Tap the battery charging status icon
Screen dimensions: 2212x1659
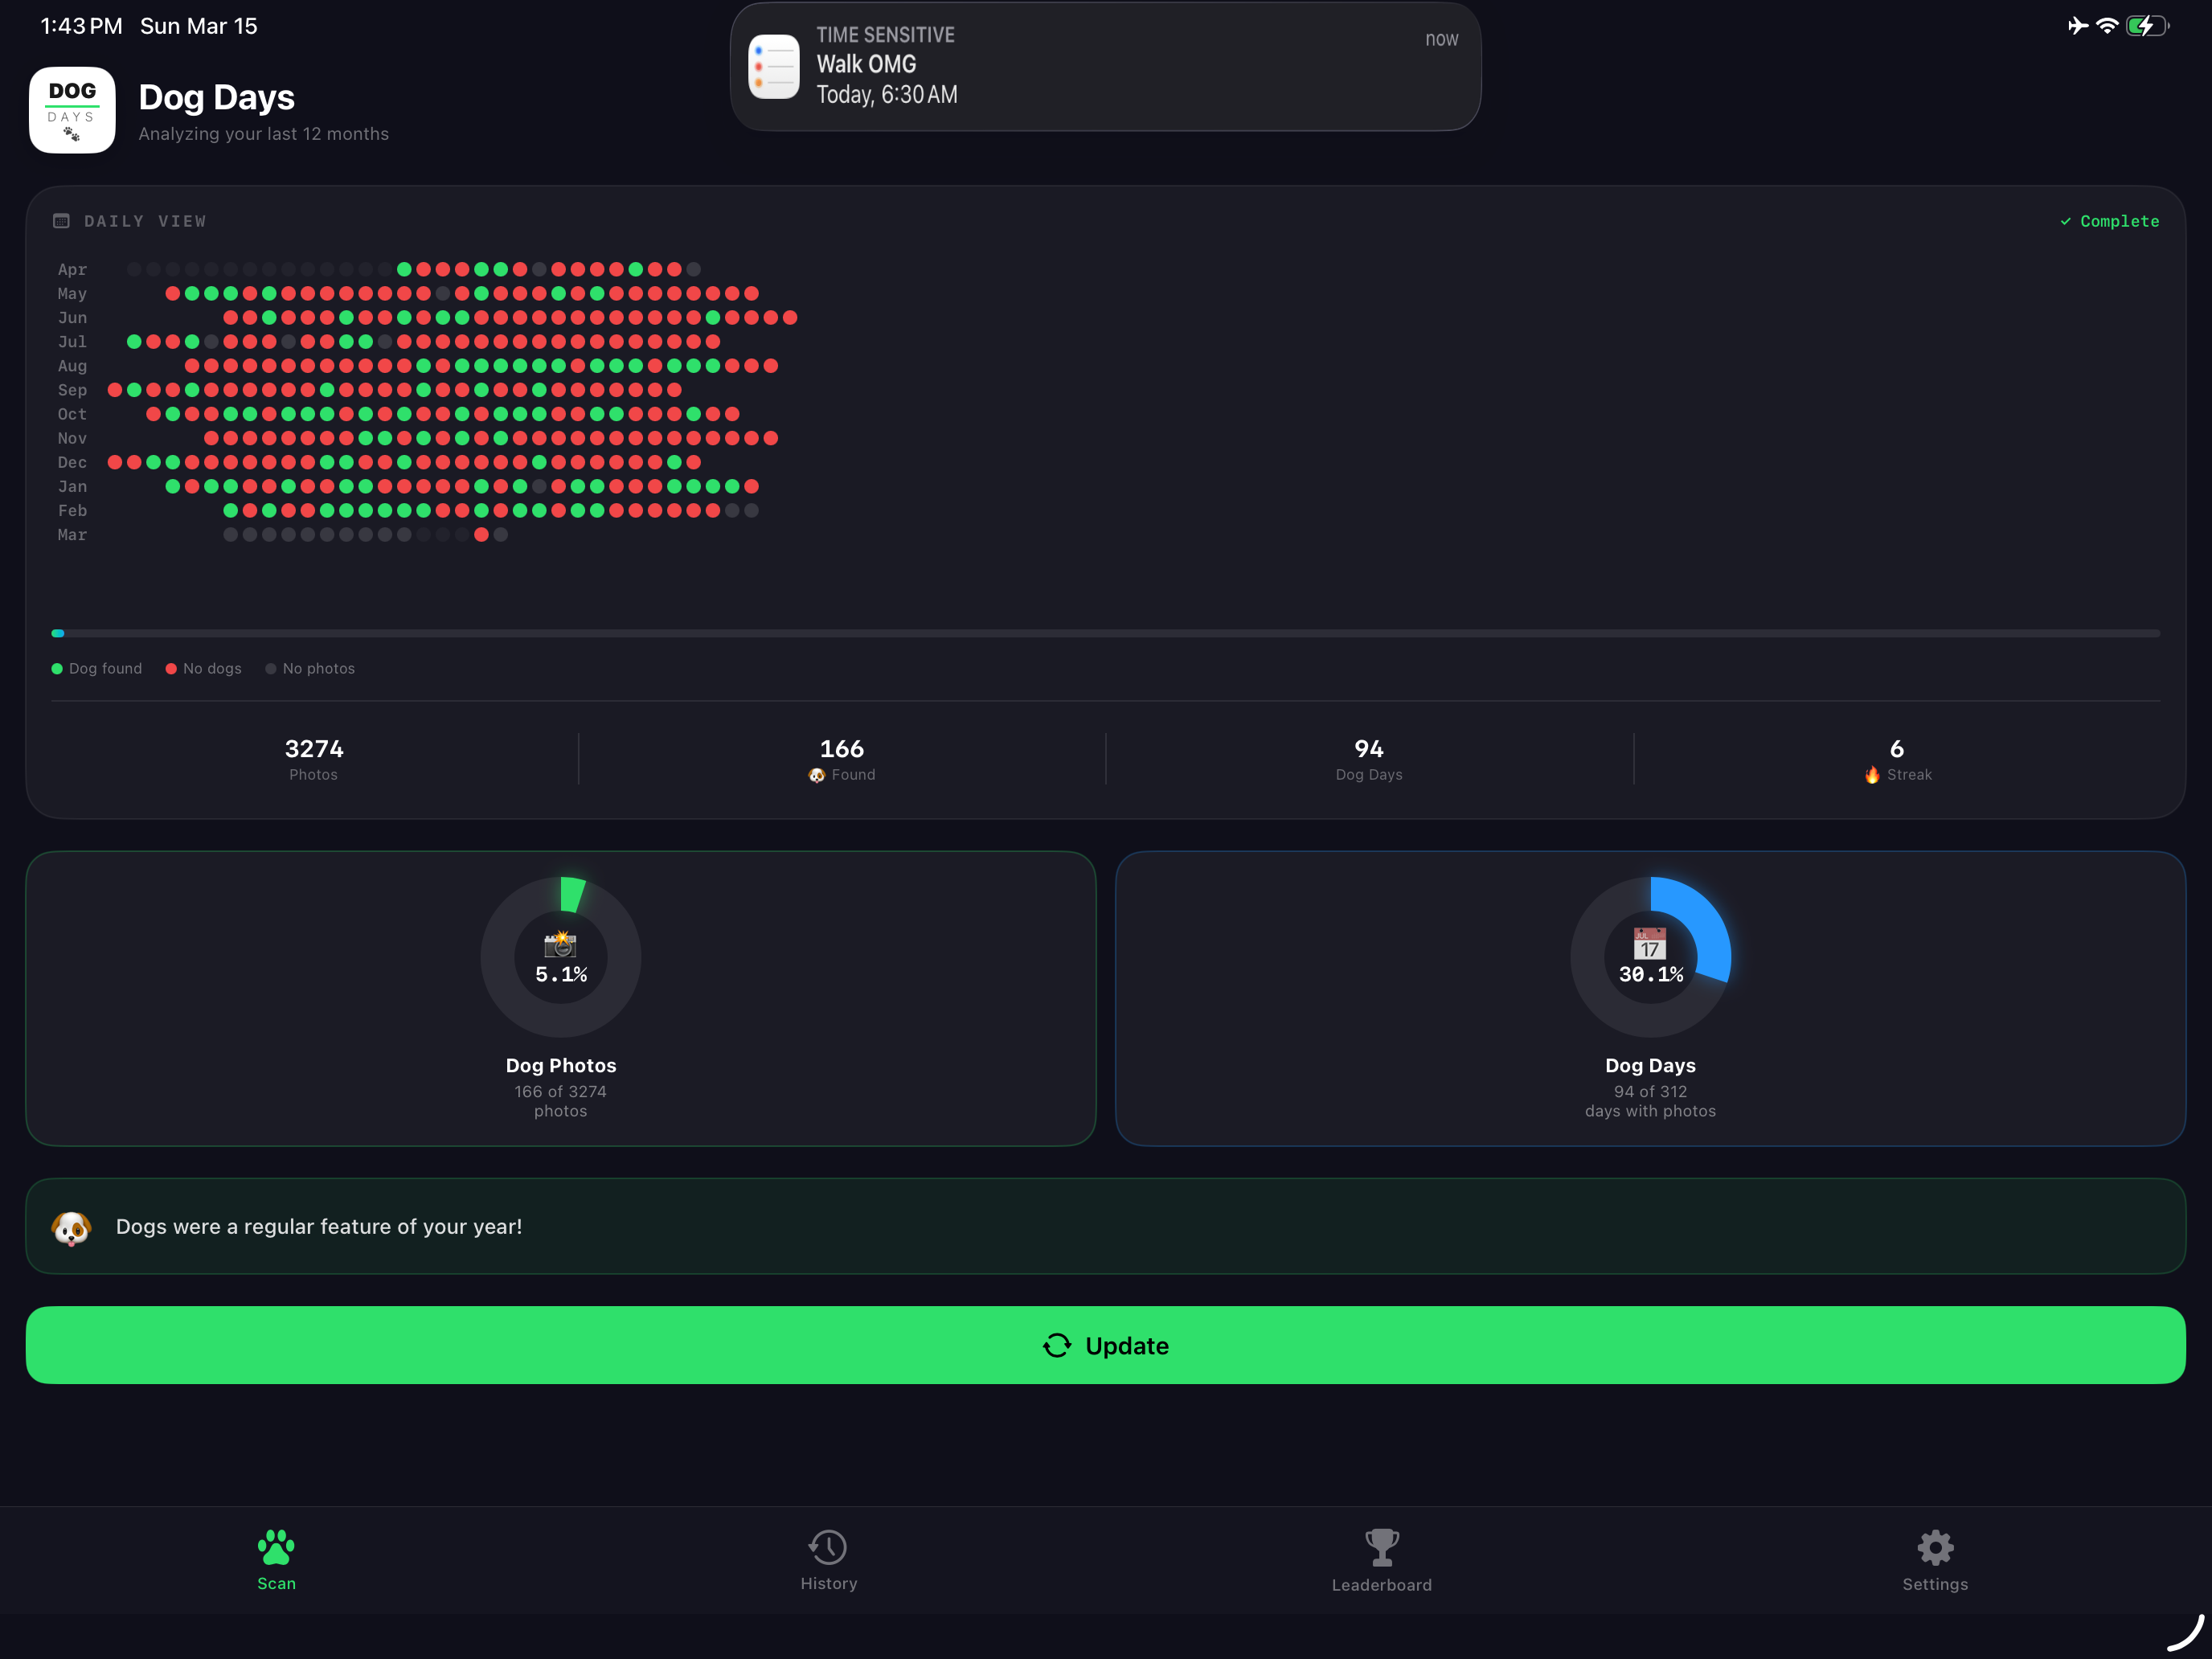click(2146, 26)
